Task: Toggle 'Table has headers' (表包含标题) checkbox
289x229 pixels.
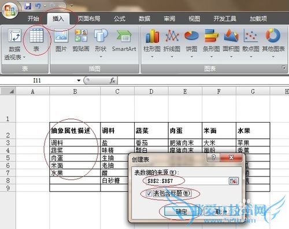Action: pyautogui.click(x=149, y=193)
